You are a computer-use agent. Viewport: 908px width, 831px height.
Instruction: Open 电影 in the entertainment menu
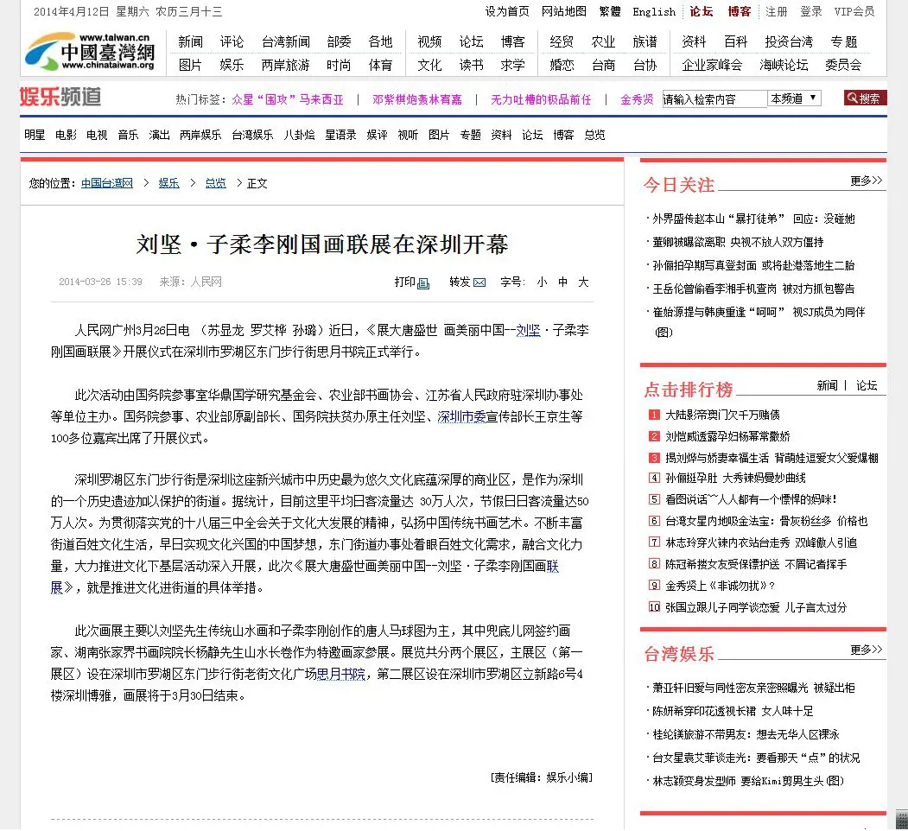pos(66,135)
